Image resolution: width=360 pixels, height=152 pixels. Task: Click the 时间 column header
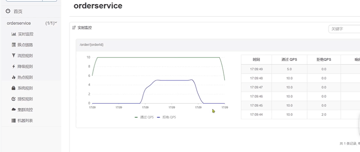pyautogui.click(x=256, y=59)
